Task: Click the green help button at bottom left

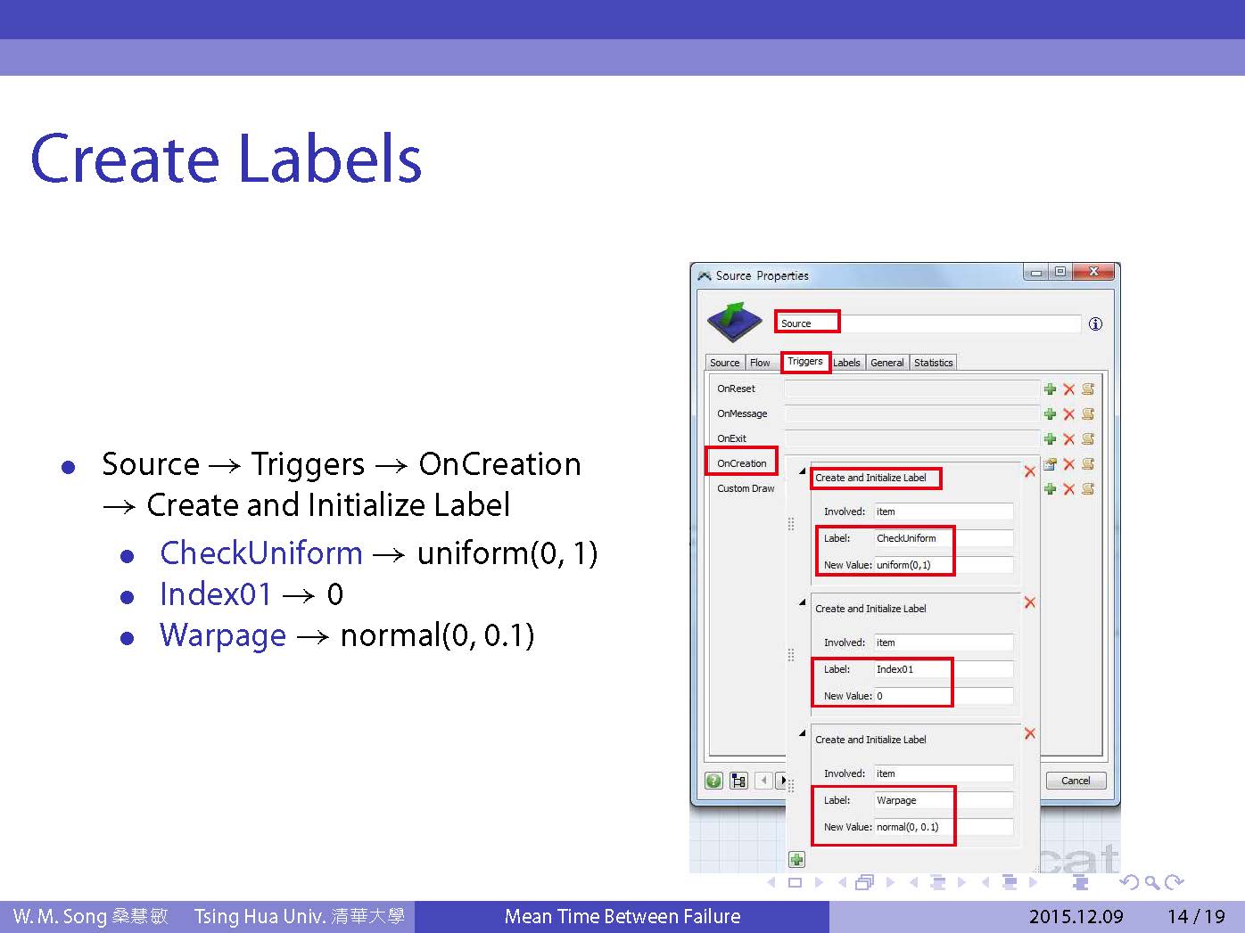Action: (713, 781)
